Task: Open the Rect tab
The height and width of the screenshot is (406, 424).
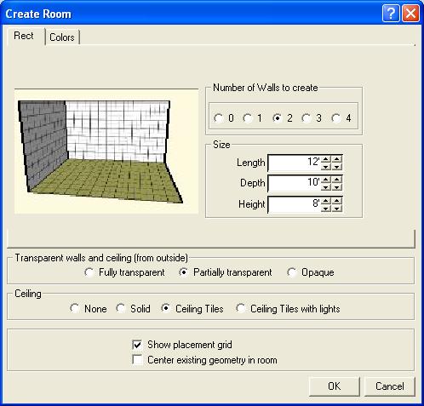Action: coord(24,36)
